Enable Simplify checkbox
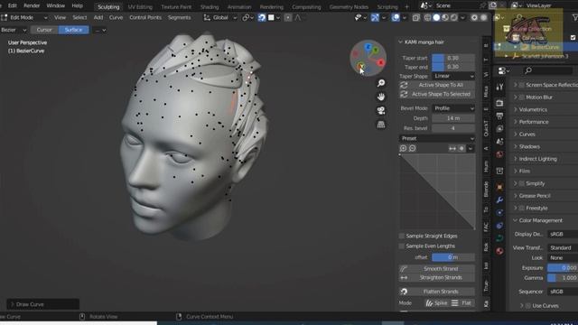578x325 pixels. click(x=522, y=183)
